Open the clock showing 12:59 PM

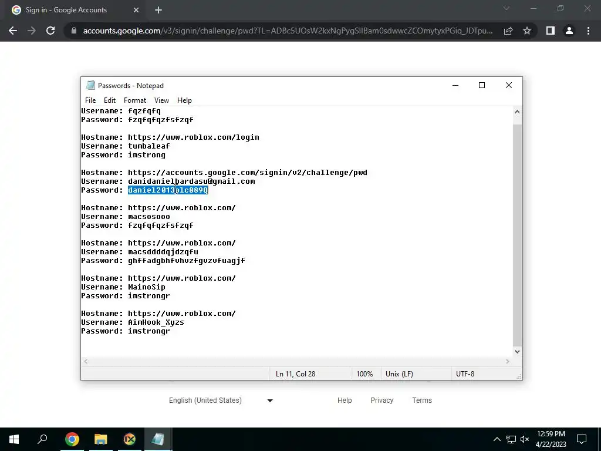pyautogui.click(x=551, y=439)
